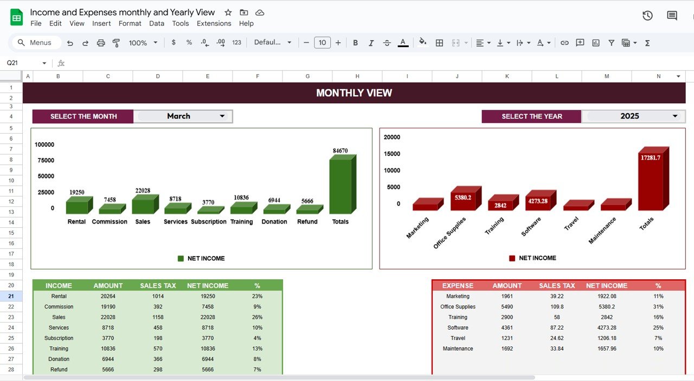Open the Extensions menu

214,23
